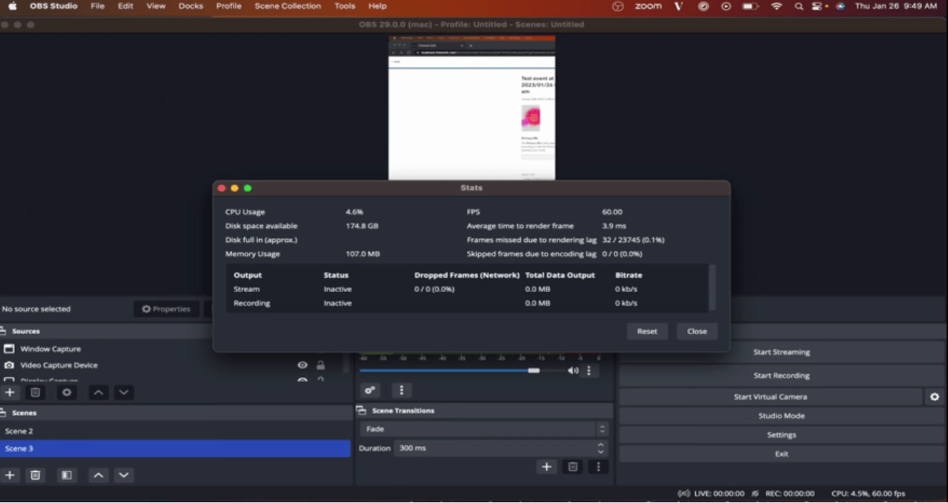
Task: Move source up with the up-arrow icon
Action: pyautogui.click(x=98, y=392)
